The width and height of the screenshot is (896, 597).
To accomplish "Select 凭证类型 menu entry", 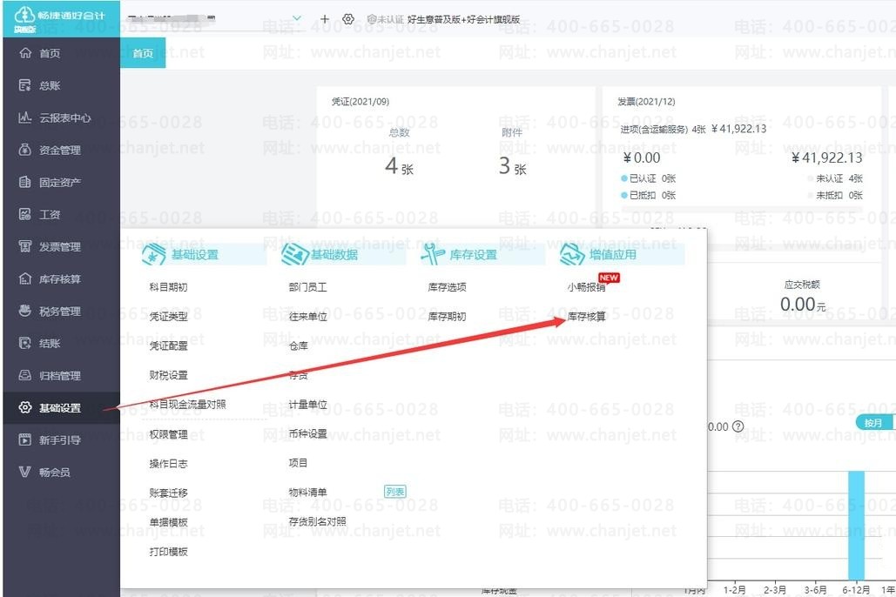I will click(169, 317).
